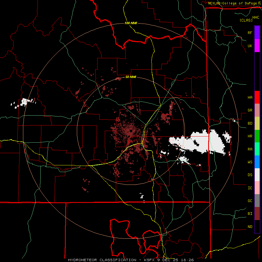This screenshot has height=262, width=262.
Task: Click the 100 NMI range ring label
Action: [x=131, y=23]
